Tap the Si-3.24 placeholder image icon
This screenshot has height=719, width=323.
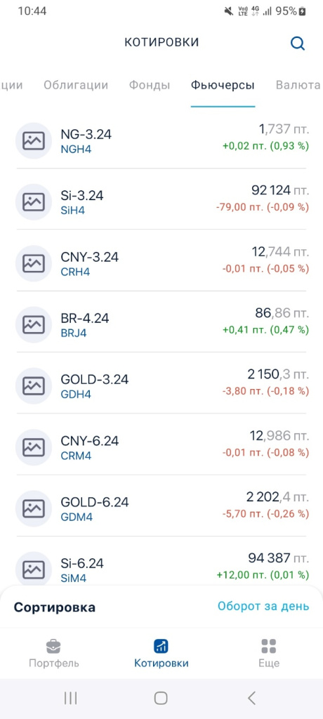34,202
